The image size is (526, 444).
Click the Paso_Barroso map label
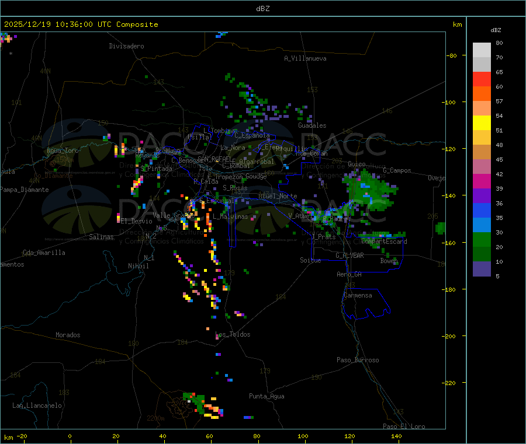(x=358, y=360)
